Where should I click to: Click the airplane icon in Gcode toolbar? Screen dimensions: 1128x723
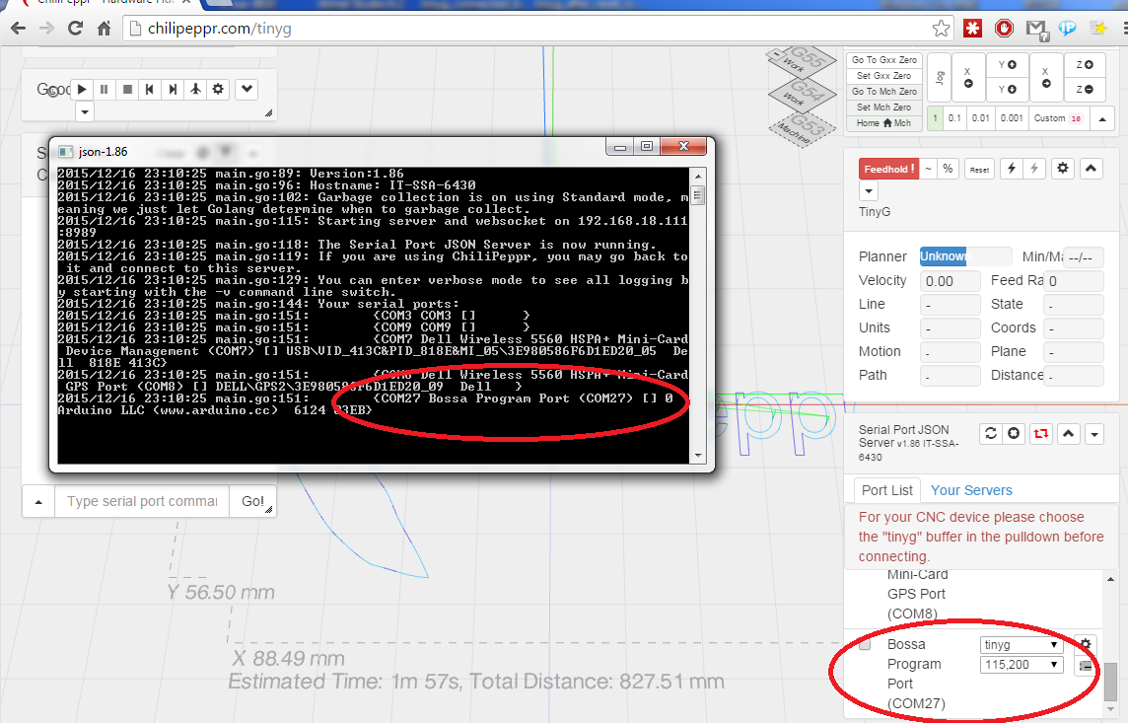pos(195,89)
